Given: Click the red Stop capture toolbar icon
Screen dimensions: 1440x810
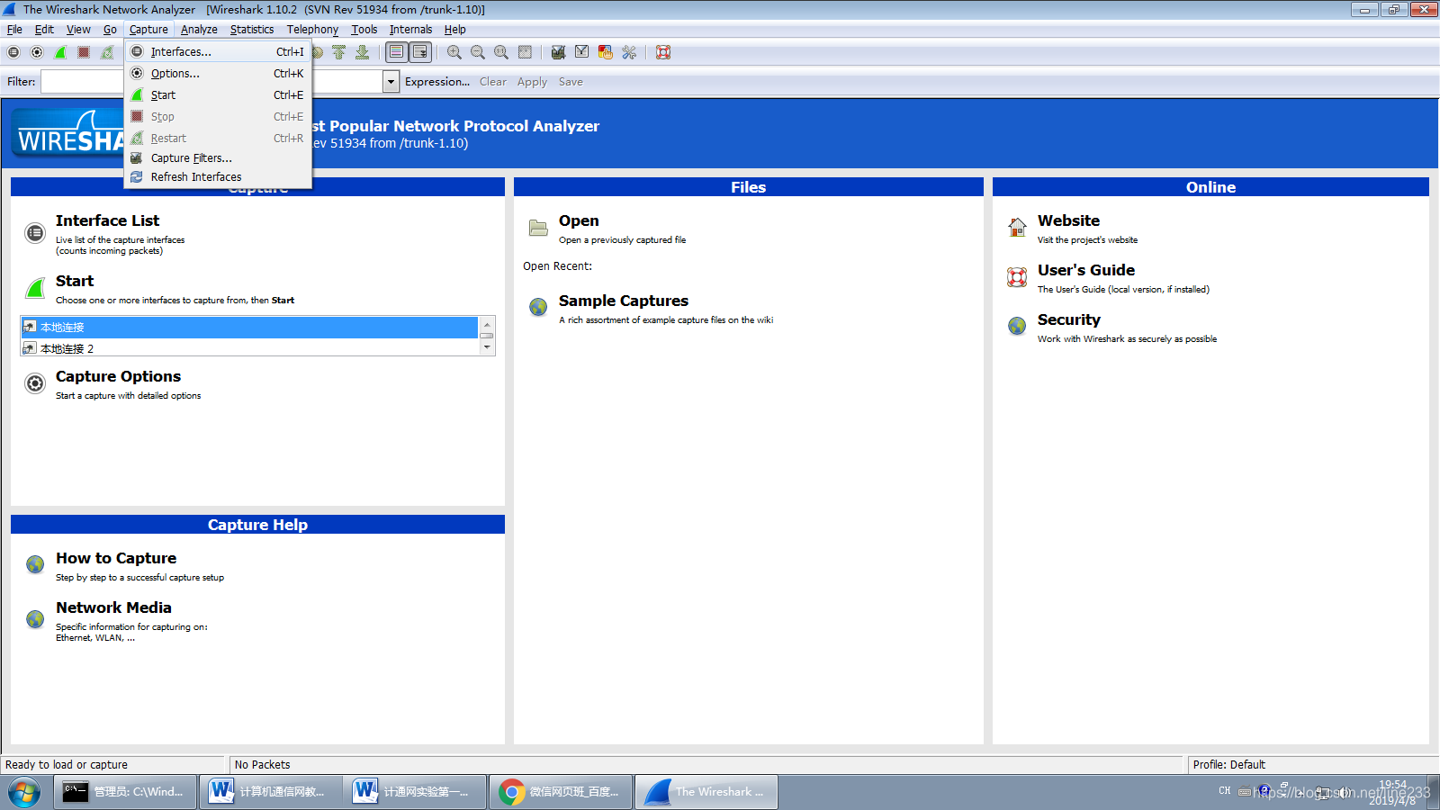Looking at the screenshot, I should [84, 52].
